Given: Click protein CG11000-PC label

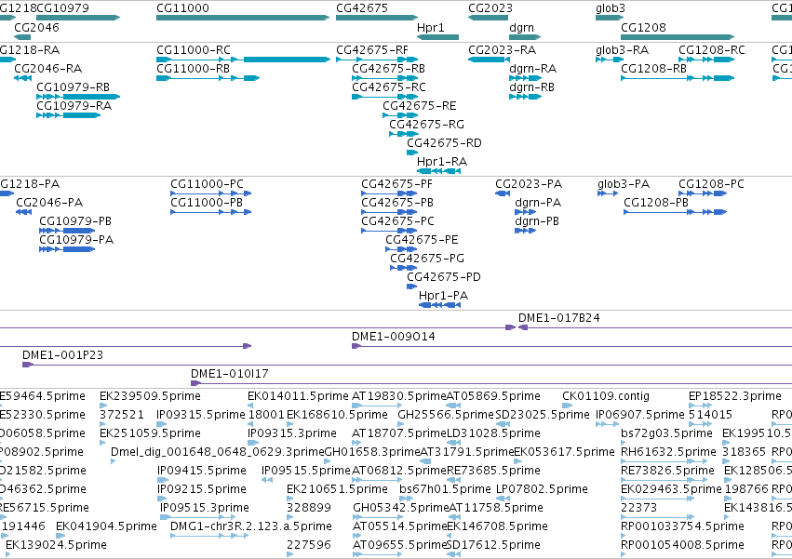Looking at the screenshot, I should pos(207,184).
